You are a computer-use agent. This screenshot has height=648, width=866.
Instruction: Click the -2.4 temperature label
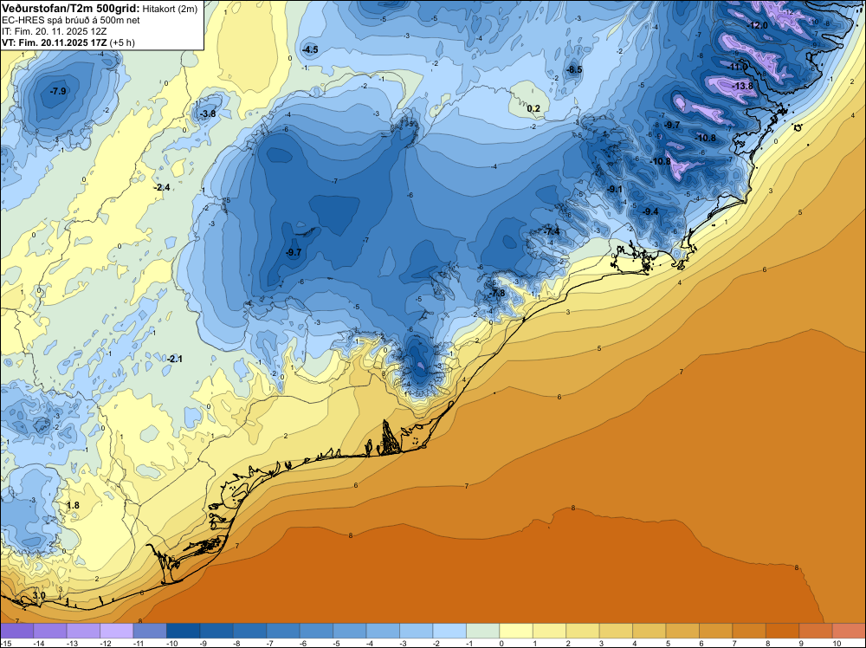pyautogui.click(x=162, y=187)
